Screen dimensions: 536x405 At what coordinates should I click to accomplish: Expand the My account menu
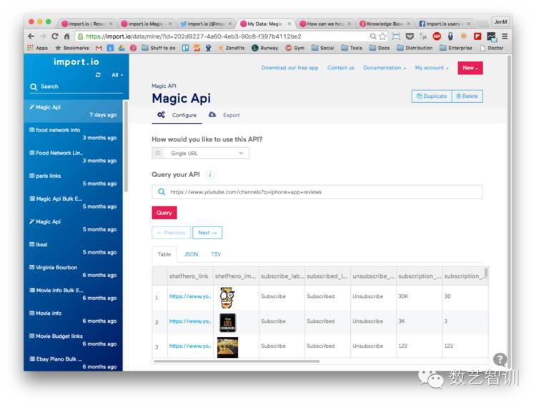pos(432,68)
